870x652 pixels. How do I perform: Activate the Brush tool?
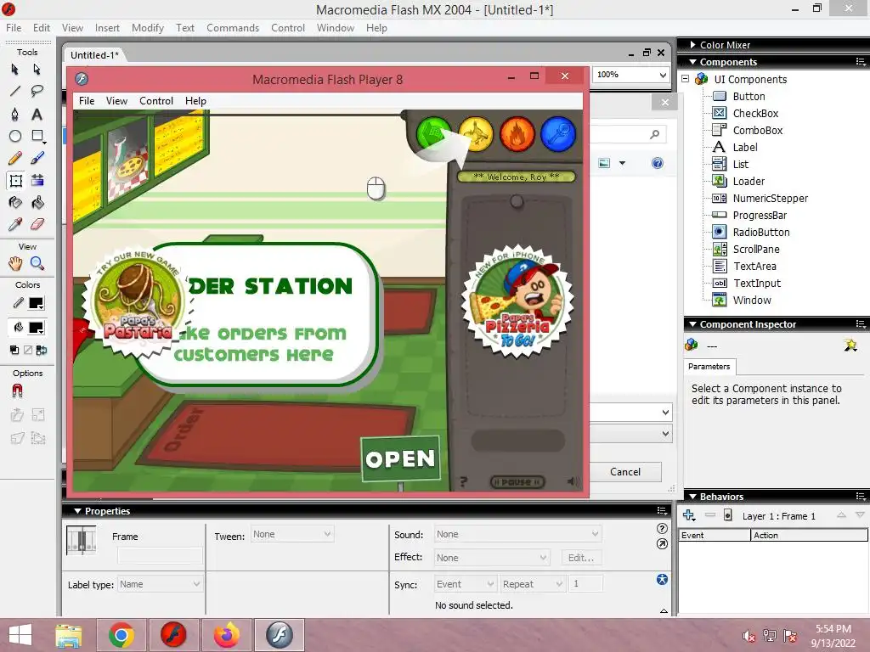click(37, 159)
